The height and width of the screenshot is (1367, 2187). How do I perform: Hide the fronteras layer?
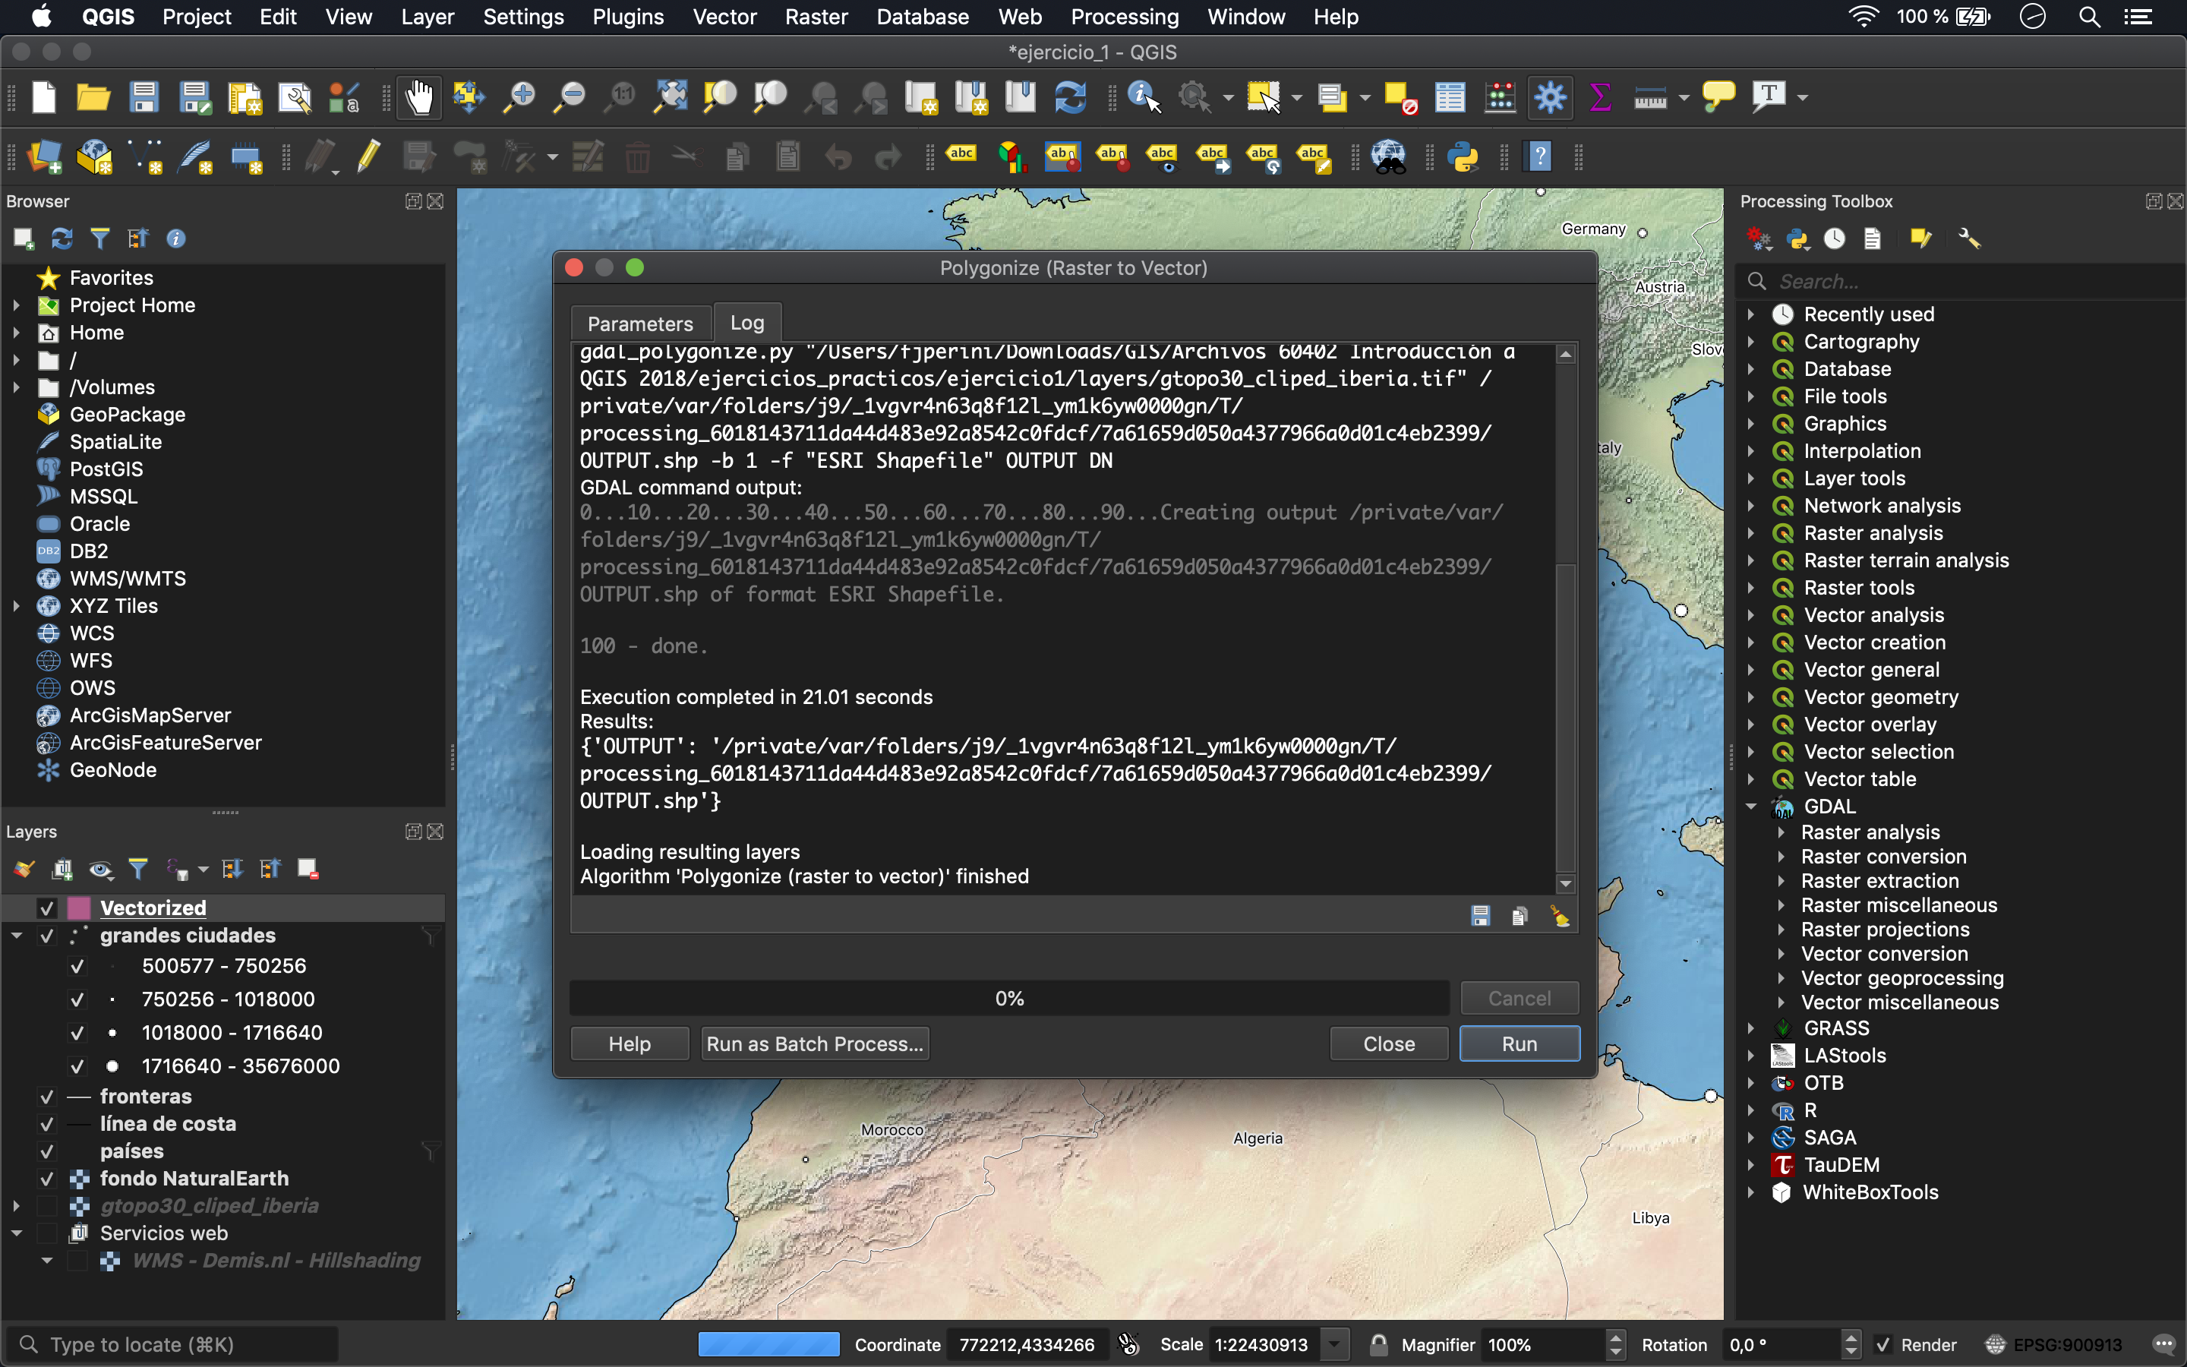click(47, 1097)
